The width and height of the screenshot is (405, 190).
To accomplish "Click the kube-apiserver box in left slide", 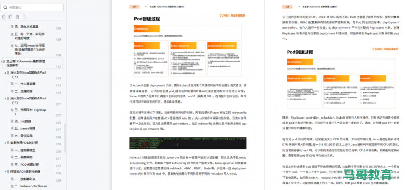I will [x=188, y=59].
